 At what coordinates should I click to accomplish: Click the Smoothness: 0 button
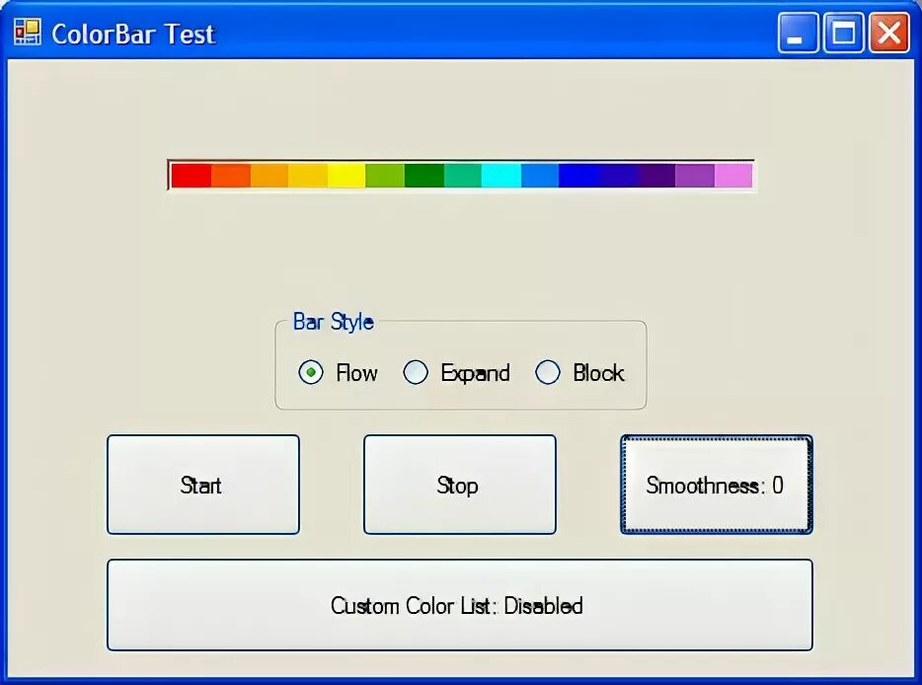(x=717, y=485)
